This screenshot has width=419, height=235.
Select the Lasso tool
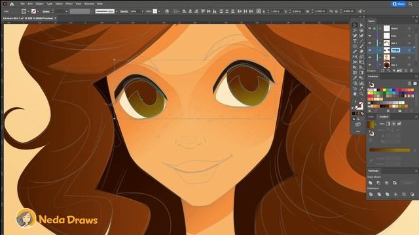point(361,31)
